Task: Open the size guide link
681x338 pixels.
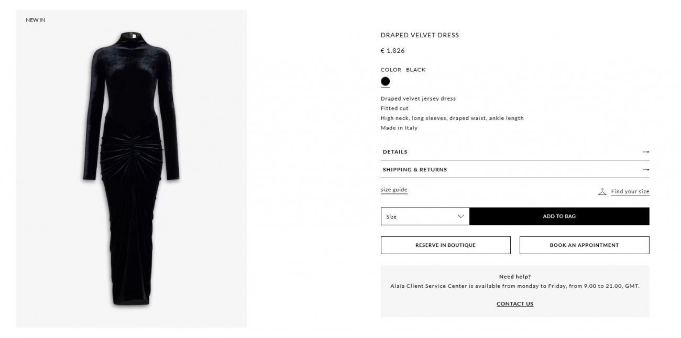Action: 394,190
